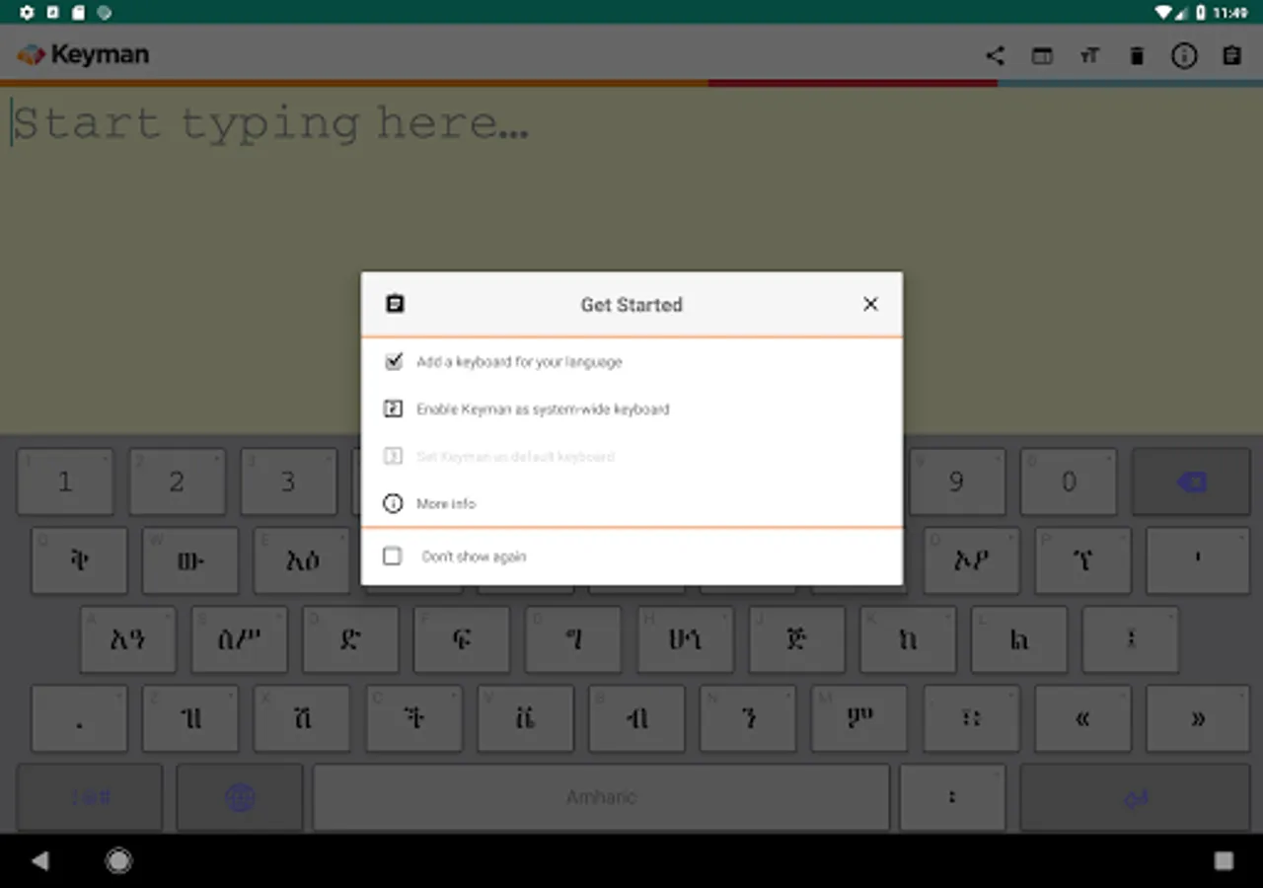Tap the info circle icon beside More info

click(393, 503)
